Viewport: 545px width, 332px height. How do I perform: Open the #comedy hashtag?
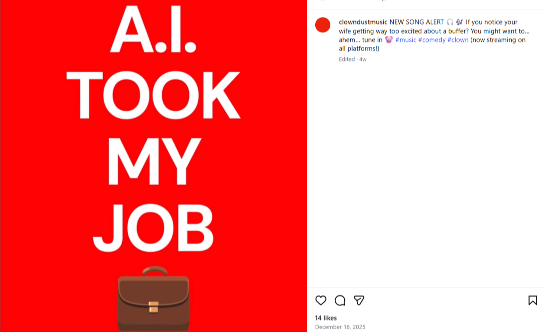click(432, 40)
